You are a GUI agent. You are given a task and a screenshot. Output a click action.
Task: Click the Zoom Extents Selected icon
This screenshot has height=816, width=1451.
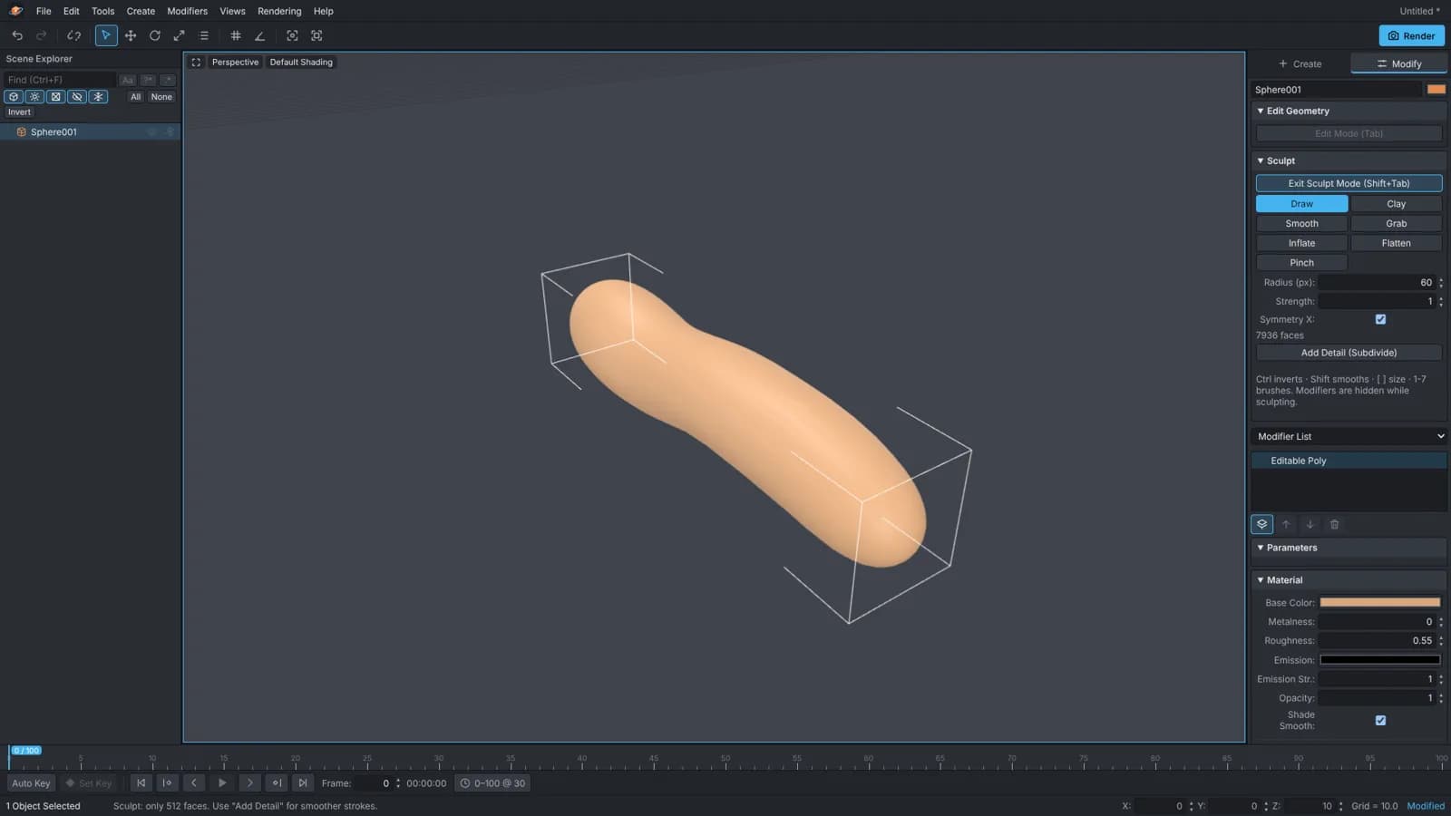point(292,35)
